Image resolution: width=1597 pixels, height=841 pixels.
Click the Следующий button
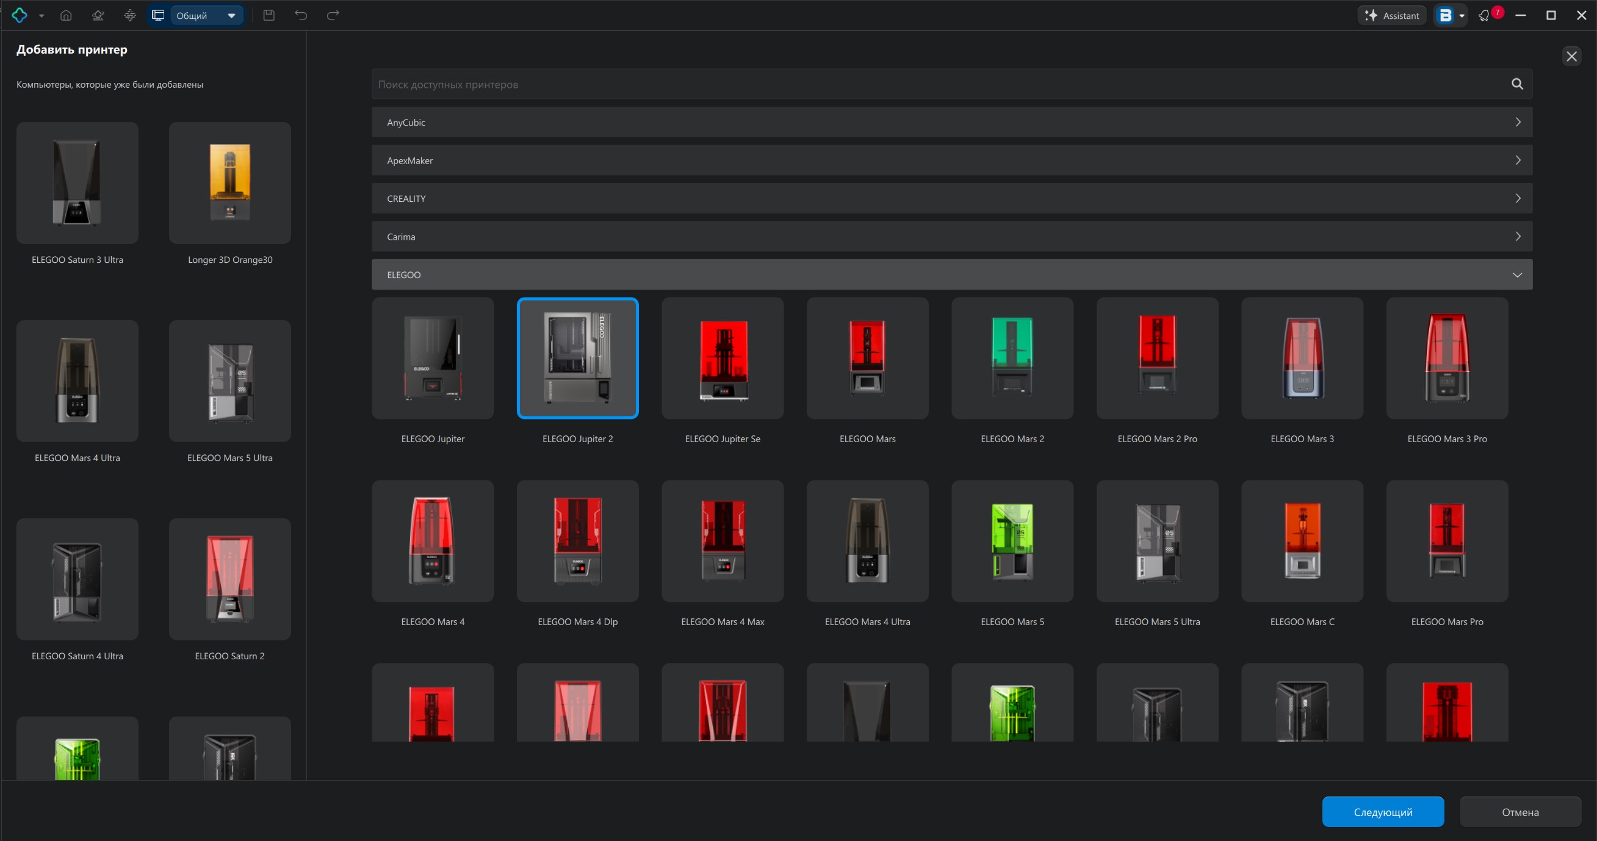tap(1383, 812)
